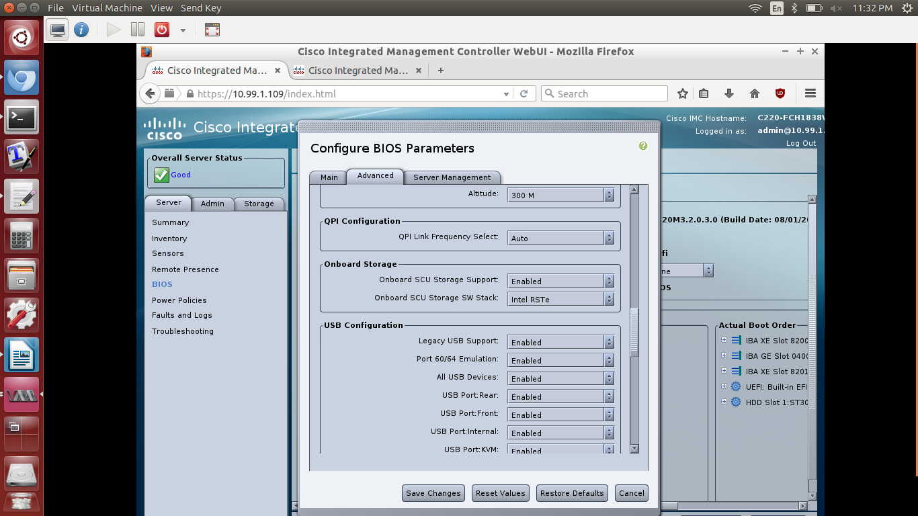The width and height of the screenshot is (918, 516).
Task: Click Restore Defaults button
Action: (x=572, y=493)
